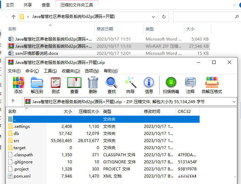The height and width of the screenshot is (184, 241).
Task: Select the parent folder ".." row
Action: pyautogui.click(x=104, y=119)
